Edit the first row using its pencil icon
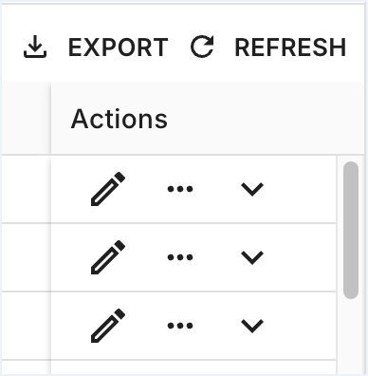This screenshot has height=376, width=368. tap(108, 189)
